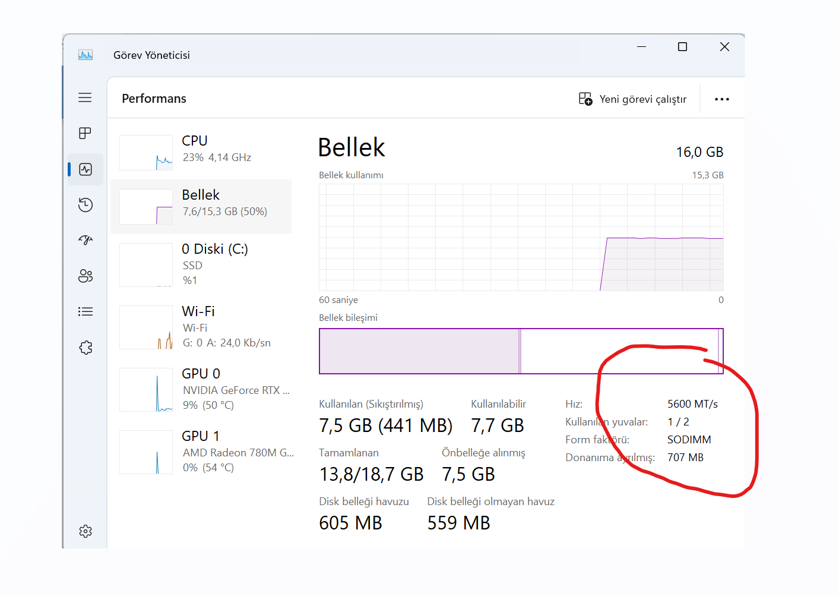Maximize the Görev Yöneticisi window
Viewport: 839px width, 596px height.
pyautogui.click(x=683, y=47)
